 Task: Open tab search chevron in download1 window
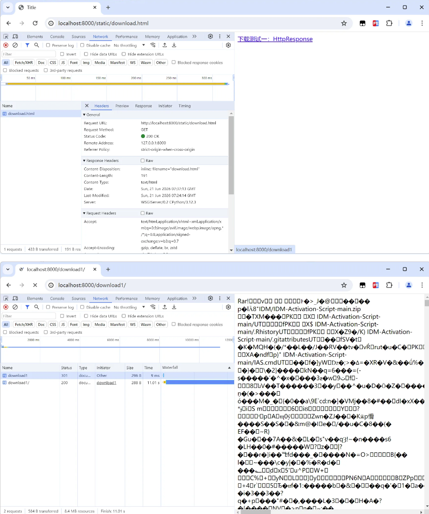[8, 270]
